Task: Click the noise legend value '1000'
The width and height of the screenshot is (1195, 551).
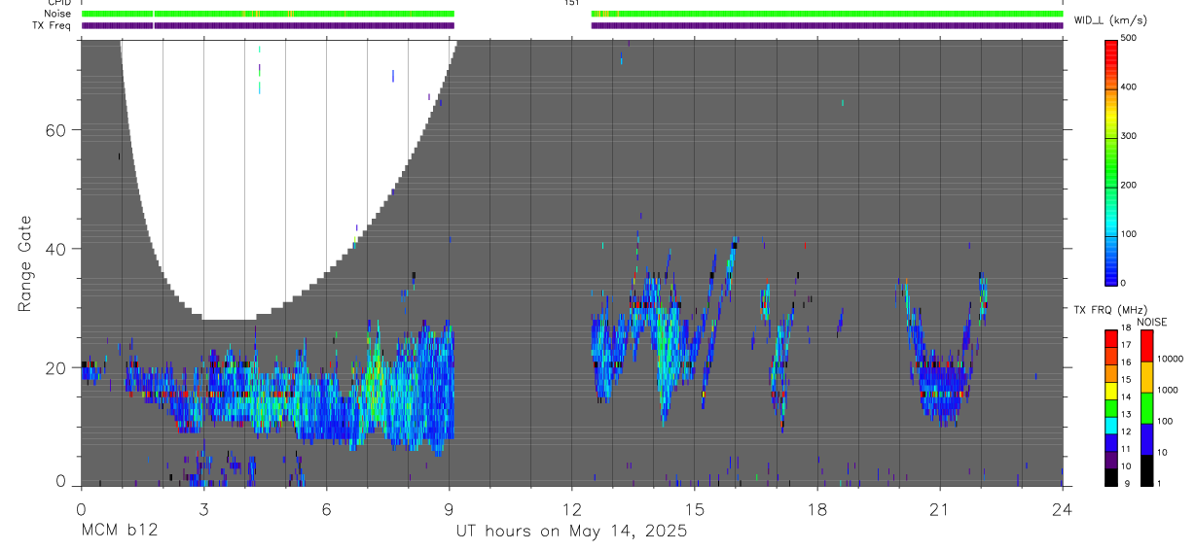Action: tap(1168, 390)
